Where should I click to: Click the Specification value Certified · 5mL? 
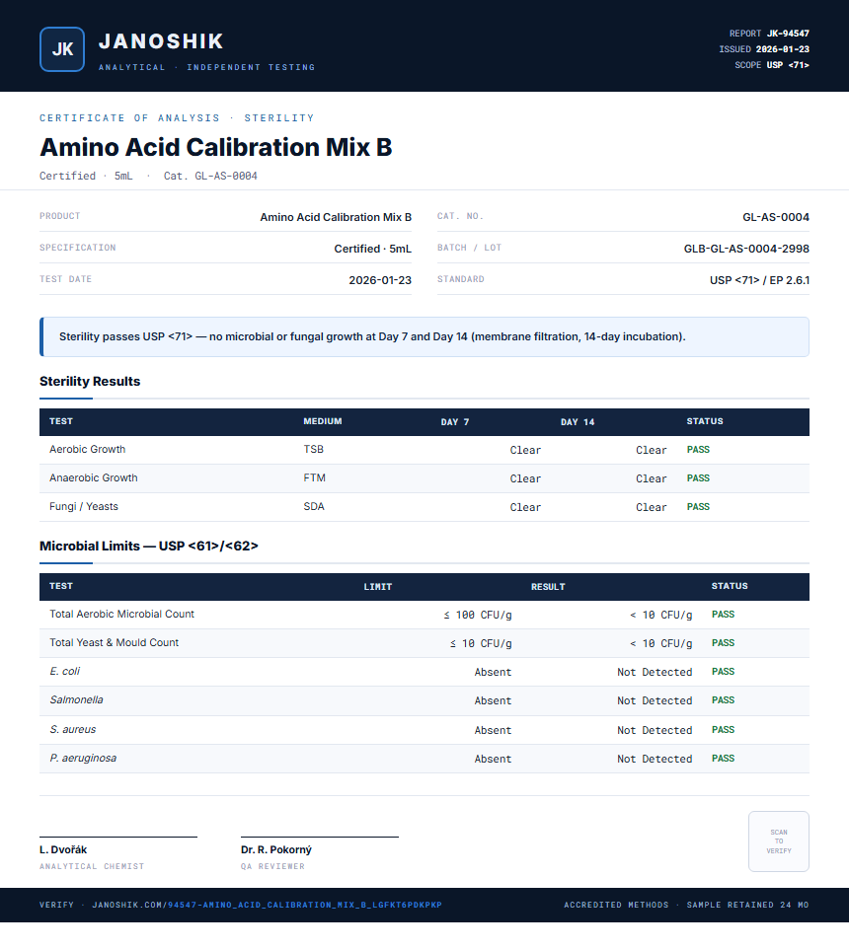click(373, 249)
